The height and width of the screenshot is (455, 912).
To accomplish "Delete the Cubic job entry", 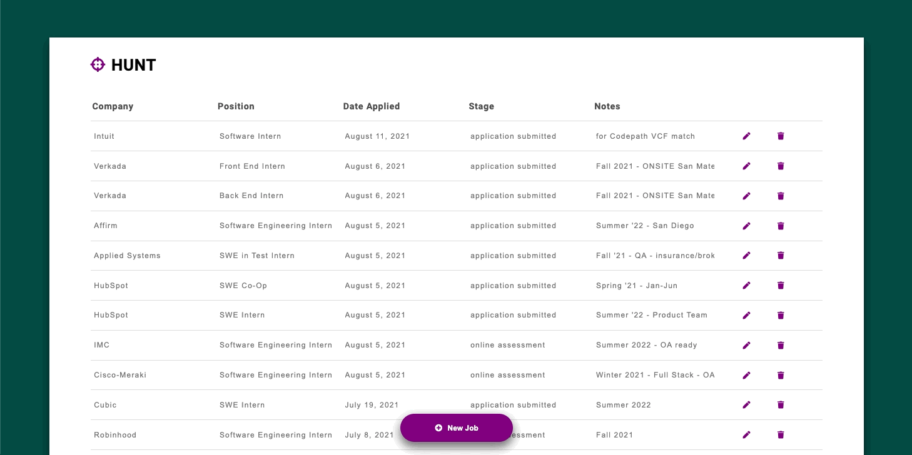I will click(781, 405).
